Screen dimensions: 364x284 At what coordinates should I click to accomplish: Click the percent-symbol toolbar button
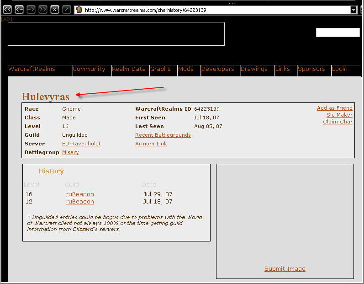[55, 10]
